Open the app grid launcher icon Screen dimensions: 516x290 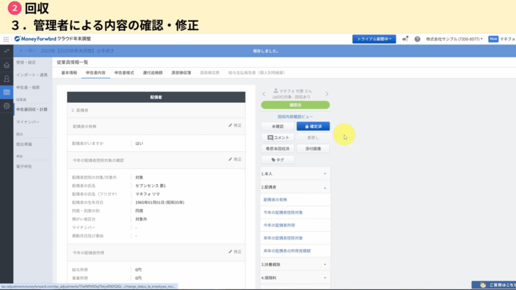click(6, 39)
